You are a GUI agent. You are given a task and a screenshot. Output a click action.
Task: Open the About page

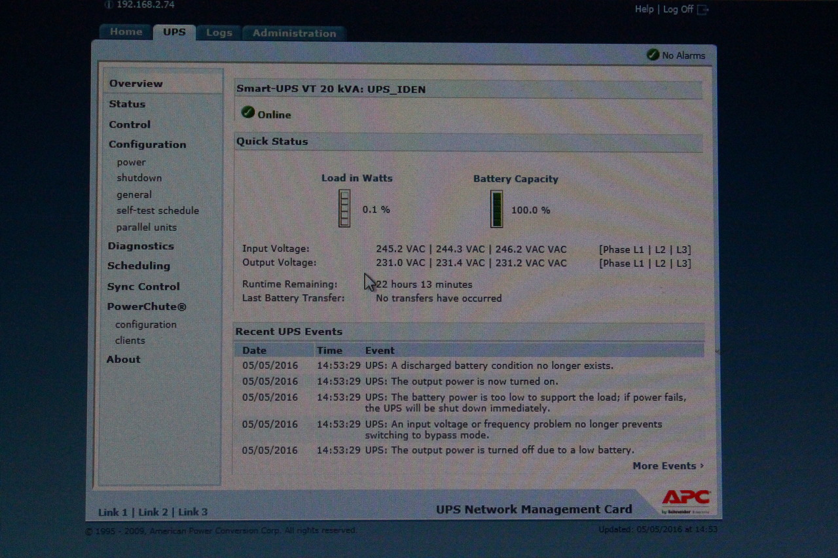point(124,359)
